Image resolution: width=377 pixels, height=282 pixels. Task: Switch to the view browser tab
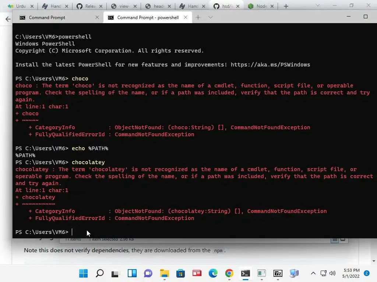click(x=124, y=6)
